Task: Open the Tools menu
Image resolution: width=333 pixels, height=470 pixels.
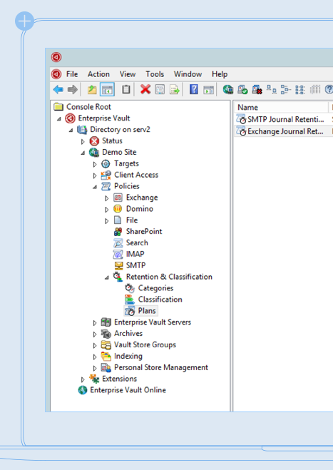Action: 155,74
